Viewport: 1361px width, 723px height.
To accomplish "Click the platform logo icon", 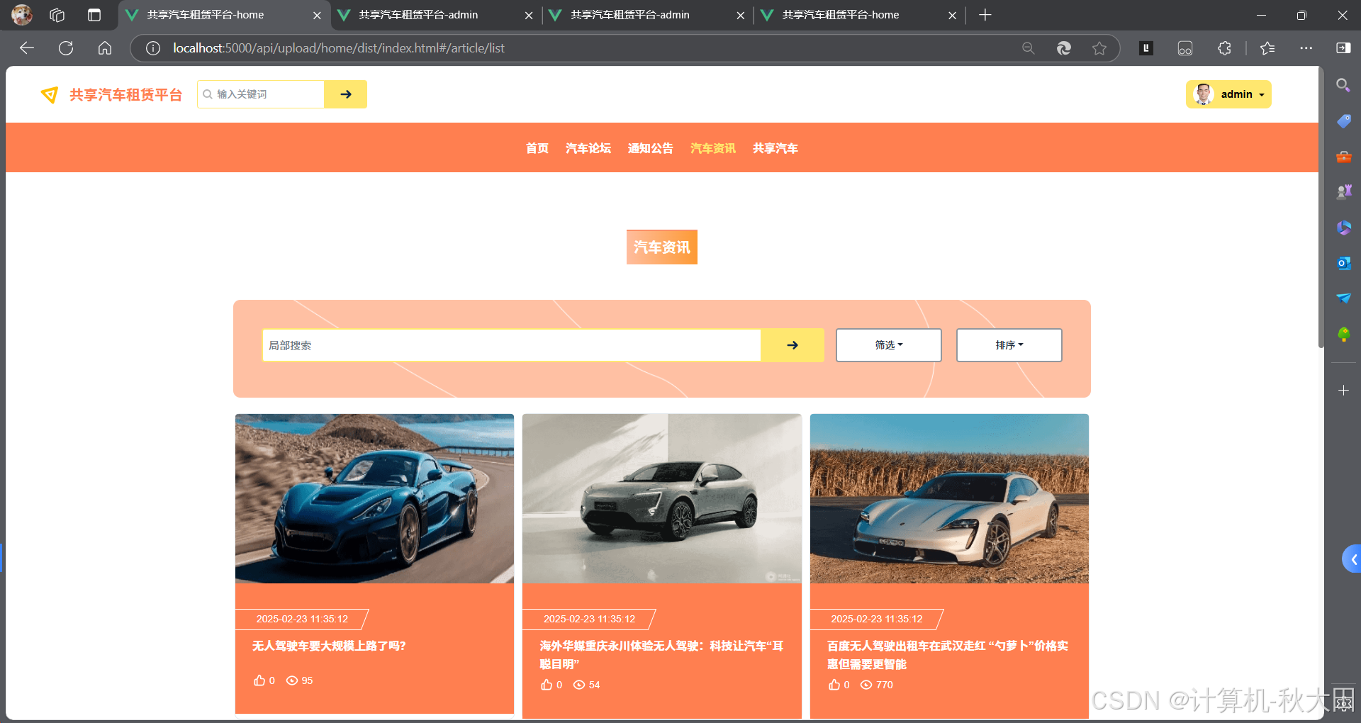I will click(x=50, y=94).
